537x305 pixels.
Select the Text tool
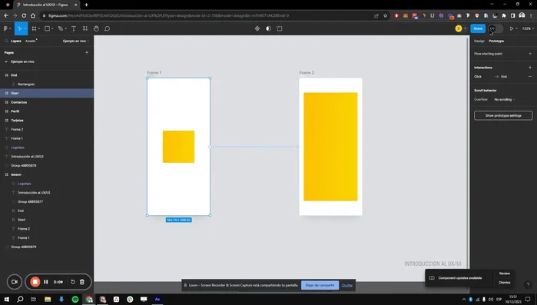click(x=74, y=28)
